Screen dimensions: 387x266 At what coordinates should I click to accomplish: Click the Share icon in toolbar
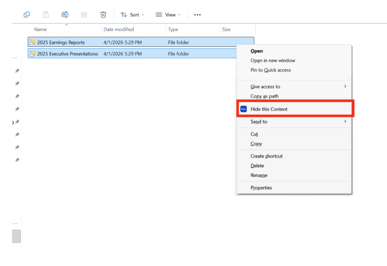[x=84, y=15]
